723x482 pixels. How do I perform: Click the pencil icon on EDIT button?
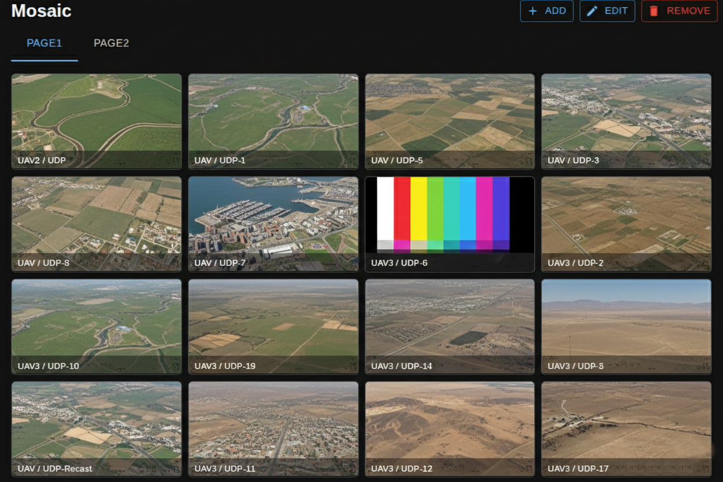pyautogui.click(x=592, y=11)
